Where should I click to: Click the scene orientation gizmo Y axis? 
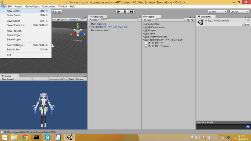coord(78,27)
